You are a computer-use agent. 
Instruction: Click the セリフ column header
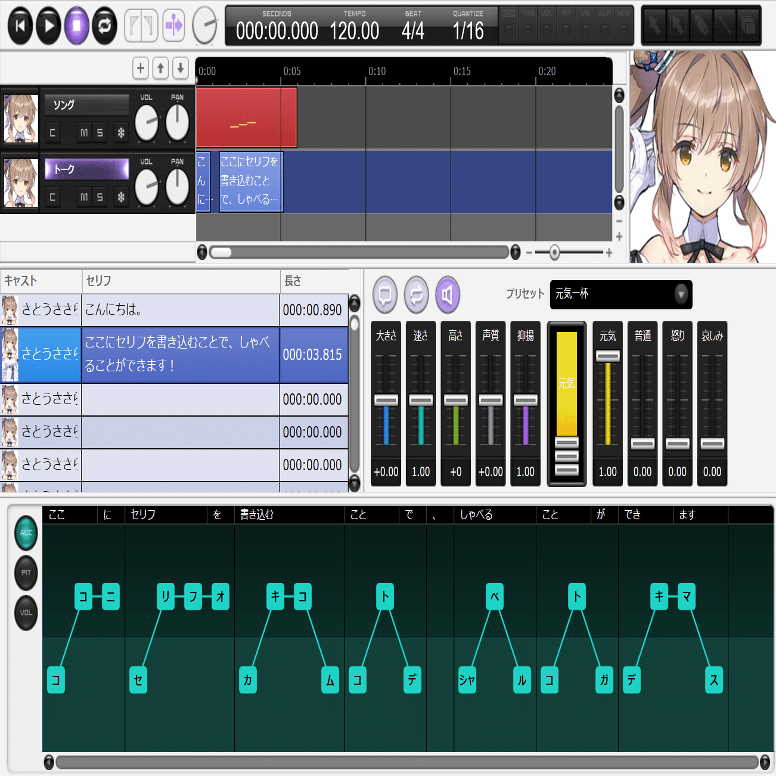point(181,281)
